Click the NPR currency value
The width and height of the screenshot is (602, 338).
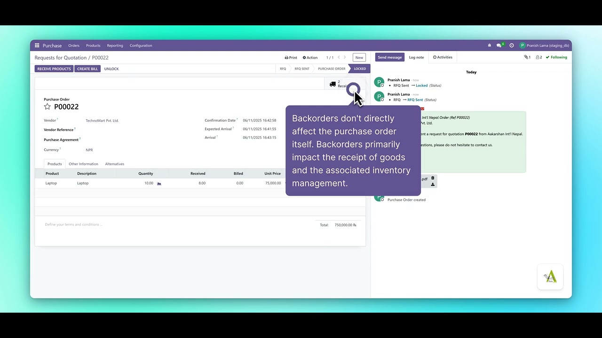(x=89, y=150)
